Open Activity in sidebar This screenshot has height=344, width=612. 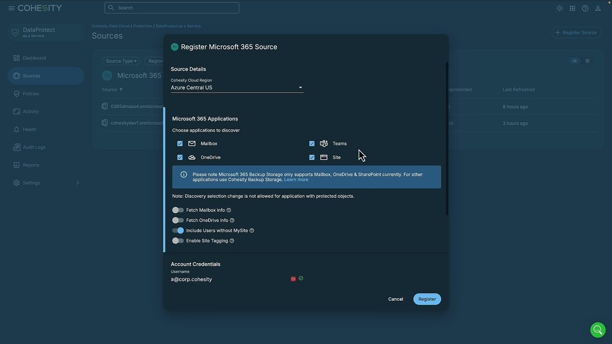tap(46, 111)
